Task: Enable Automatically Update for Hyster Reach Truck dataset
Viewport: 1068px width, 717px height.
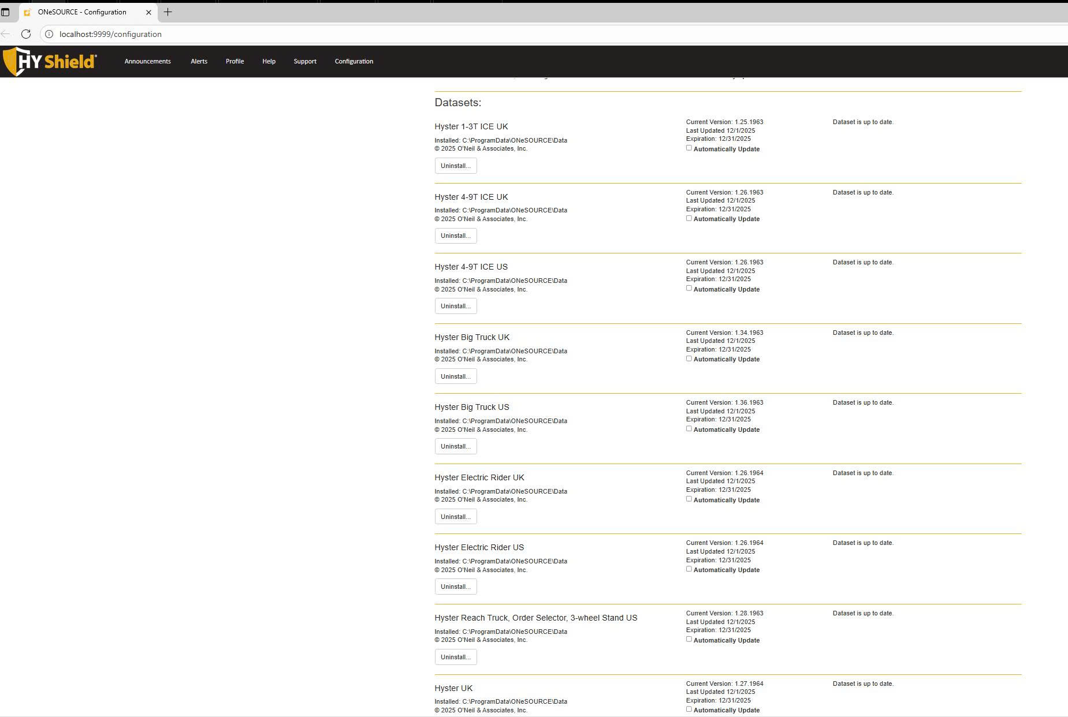Action: (689, 639)
